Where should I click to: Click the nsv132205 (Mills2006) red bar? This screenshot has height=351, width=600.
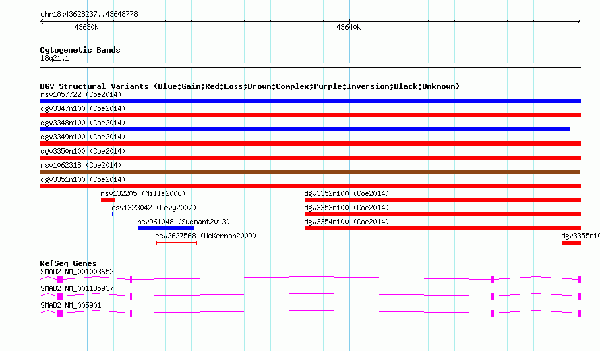pyautogui.click(x=107, y=200)
